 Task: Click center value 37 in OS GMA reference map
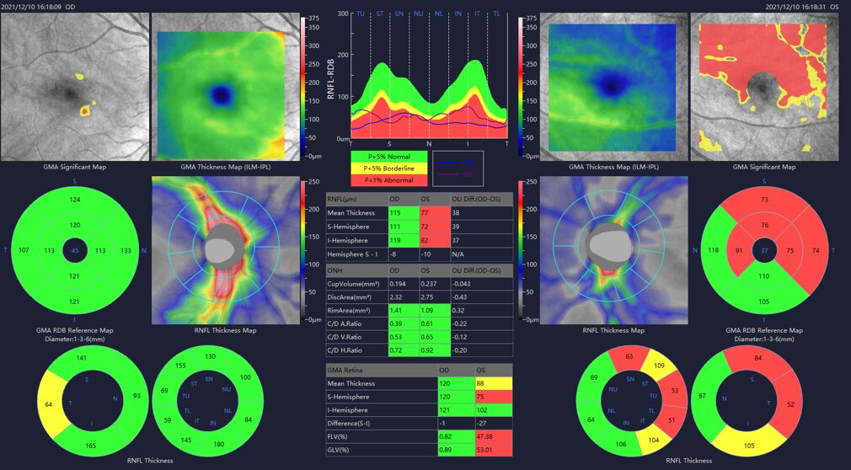point(764,251)
